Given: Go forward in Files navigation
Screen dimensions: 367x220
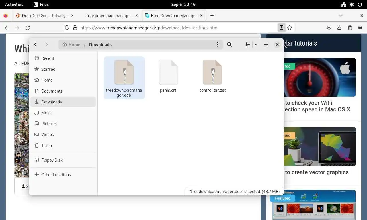Looking at the screenshot, I should (x=46, y=44).
